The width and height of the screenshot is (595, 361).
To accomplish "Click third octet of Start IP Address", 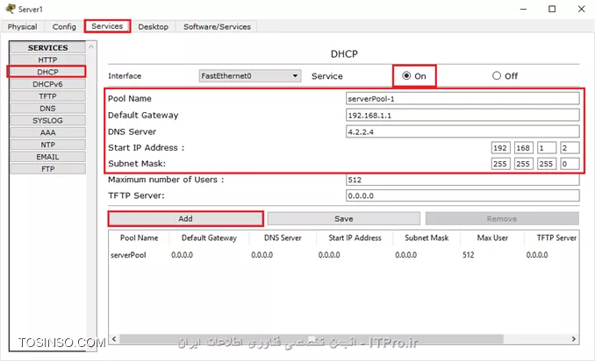I will click(x=547, y=148).
